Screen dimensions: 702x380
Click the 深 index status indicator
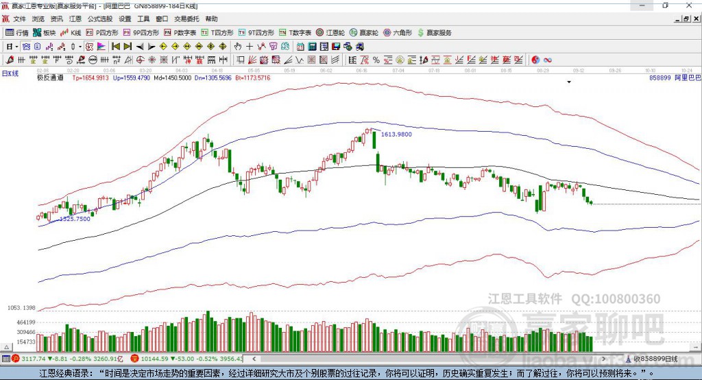pos(134,359)
